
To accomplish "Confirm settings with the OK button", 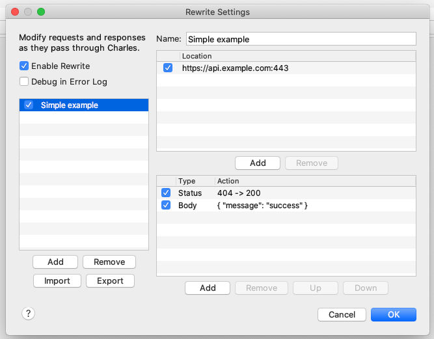I will click(394, 315).
